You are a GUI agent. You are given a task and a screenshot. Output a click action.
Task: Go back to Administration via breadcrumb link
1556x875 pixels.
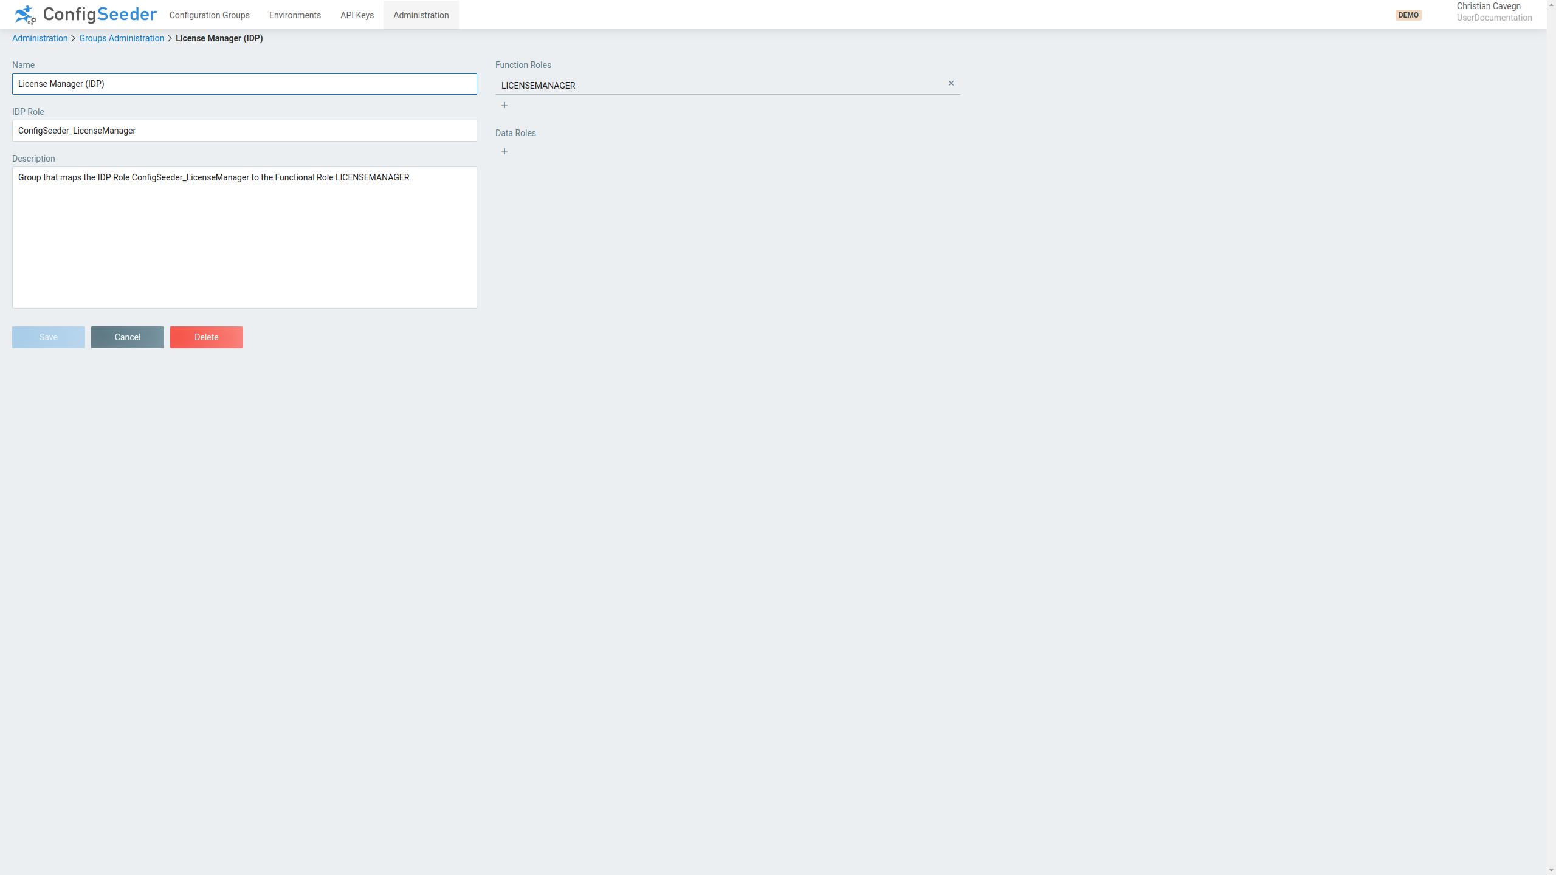pyautogui.click(x=40, y=38)
